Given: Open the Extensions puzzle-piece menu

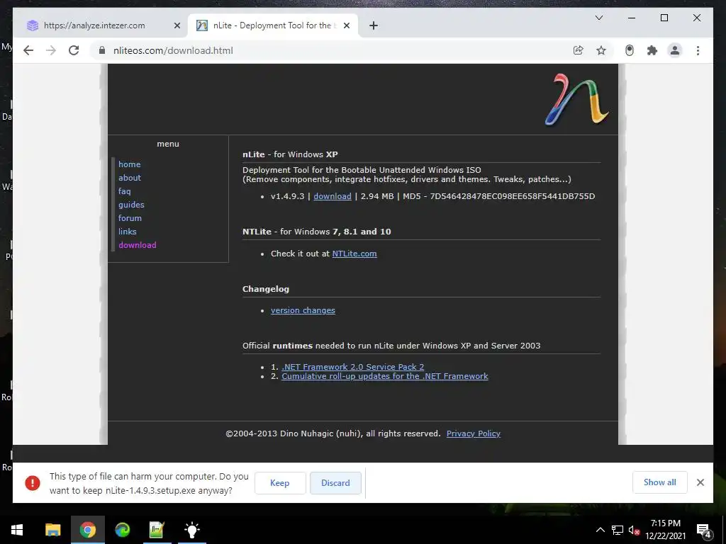Looking at the screenshot, I should tap(652, 50).
